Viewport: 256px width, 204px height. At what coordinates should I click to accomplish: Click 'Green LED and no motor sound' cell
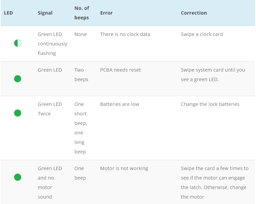pyautogui.click(x=50, y=183)
